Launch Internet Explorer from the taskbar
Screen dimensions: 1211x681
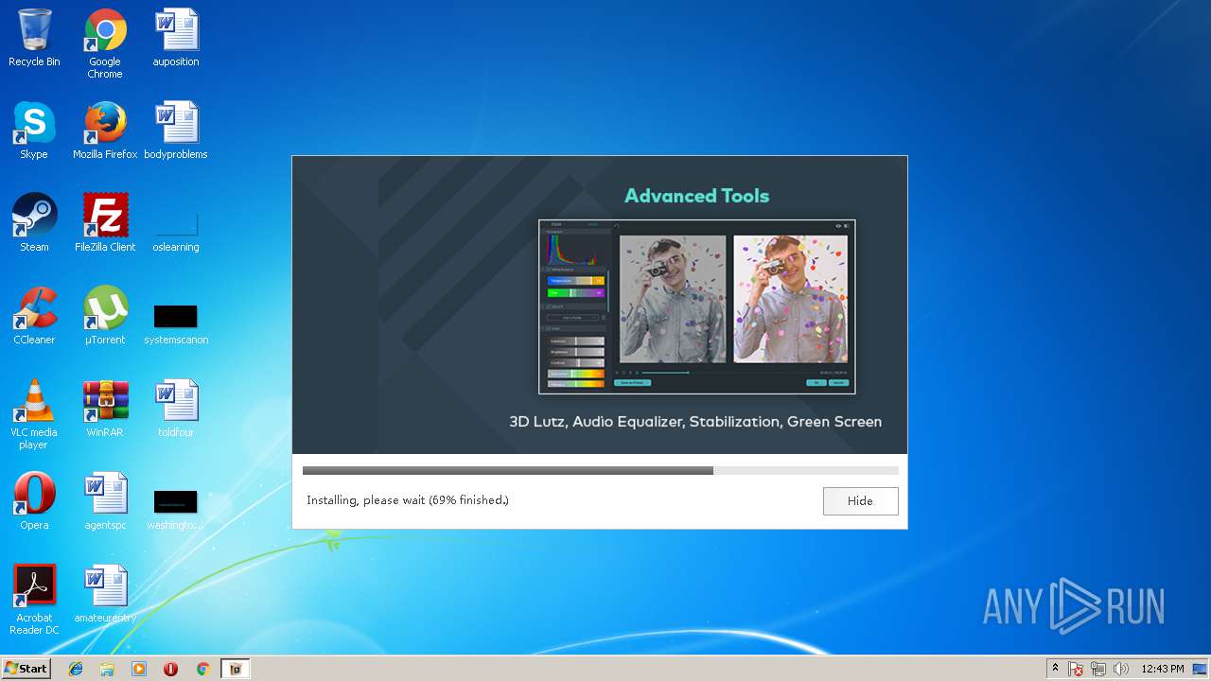click(76, 669)
